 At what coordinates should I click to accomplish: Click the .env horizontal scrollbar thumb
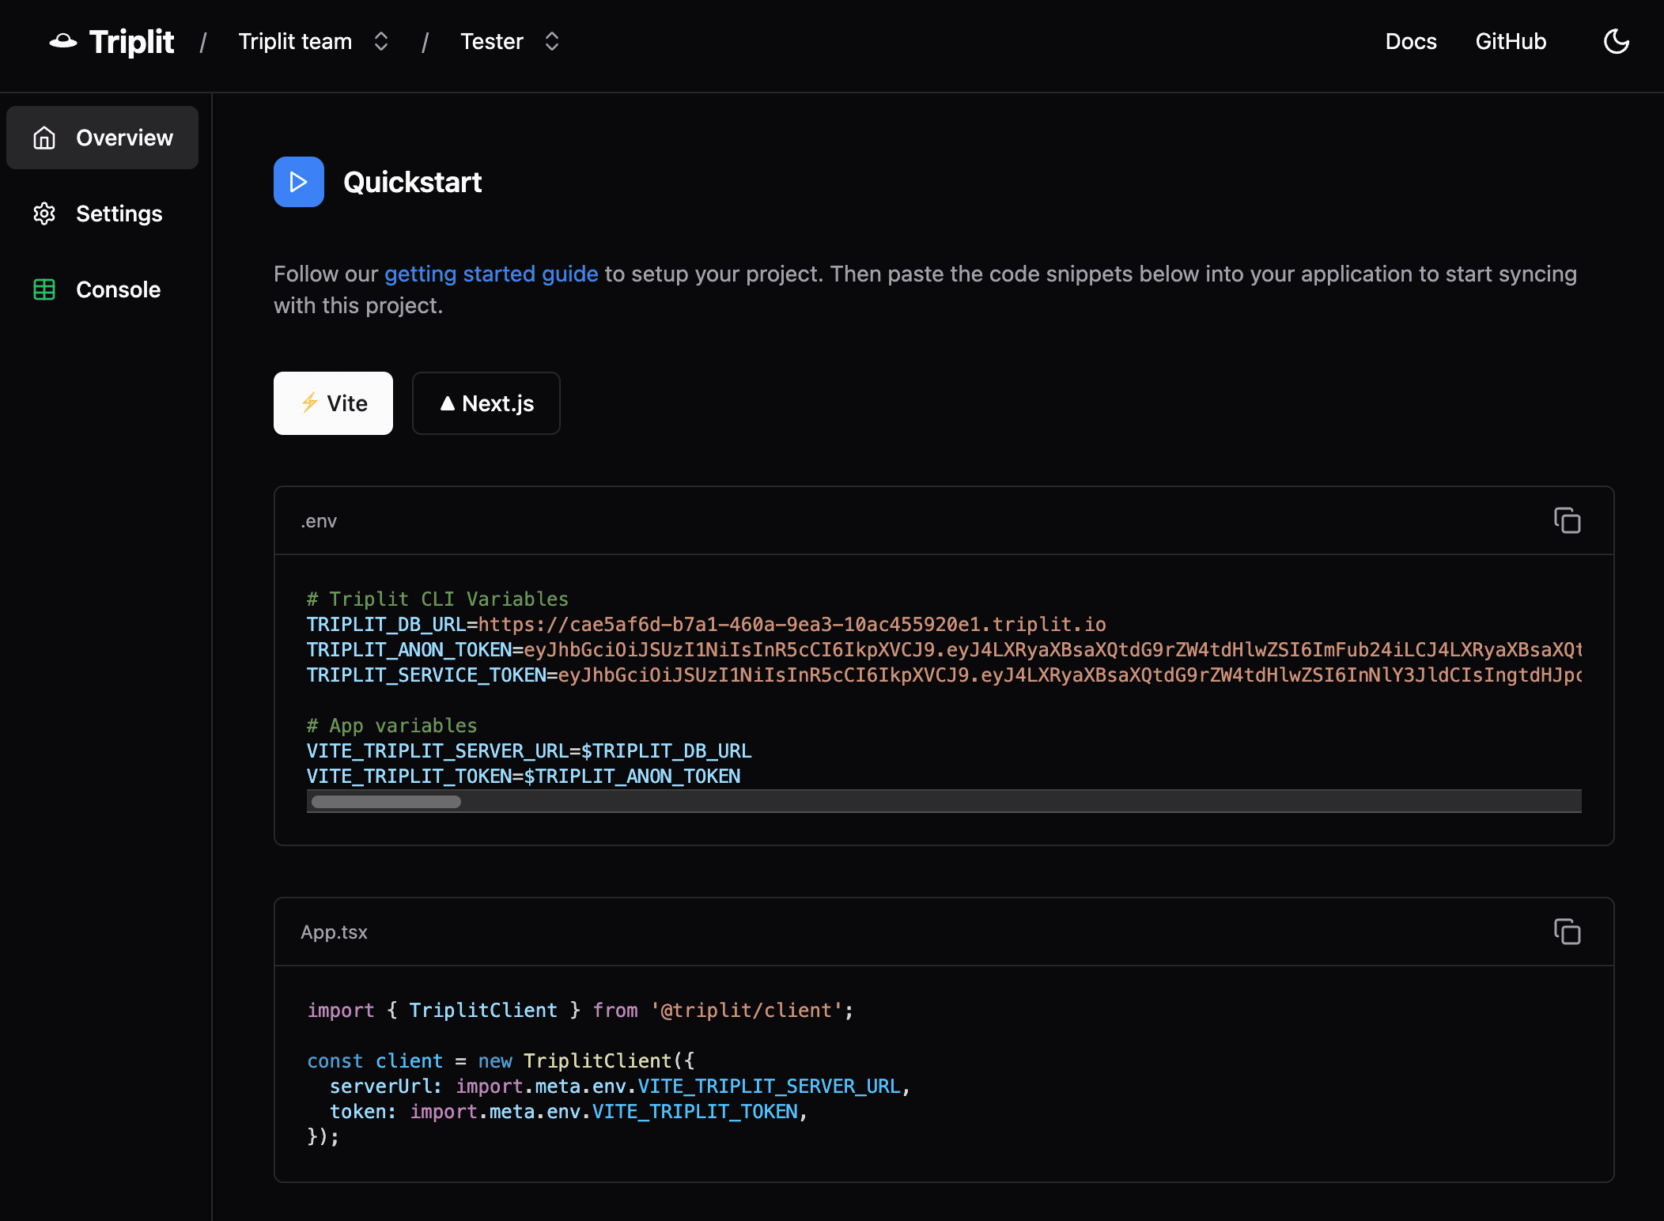coord(386,802)
